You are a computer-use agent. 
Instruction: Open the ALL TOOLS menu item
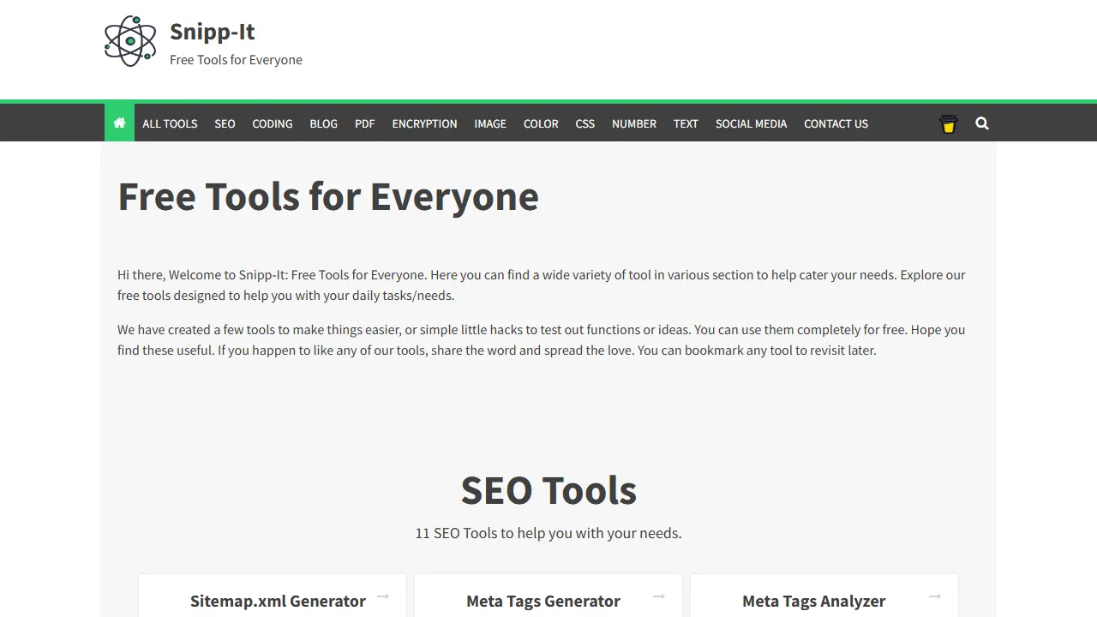(169, 123)
